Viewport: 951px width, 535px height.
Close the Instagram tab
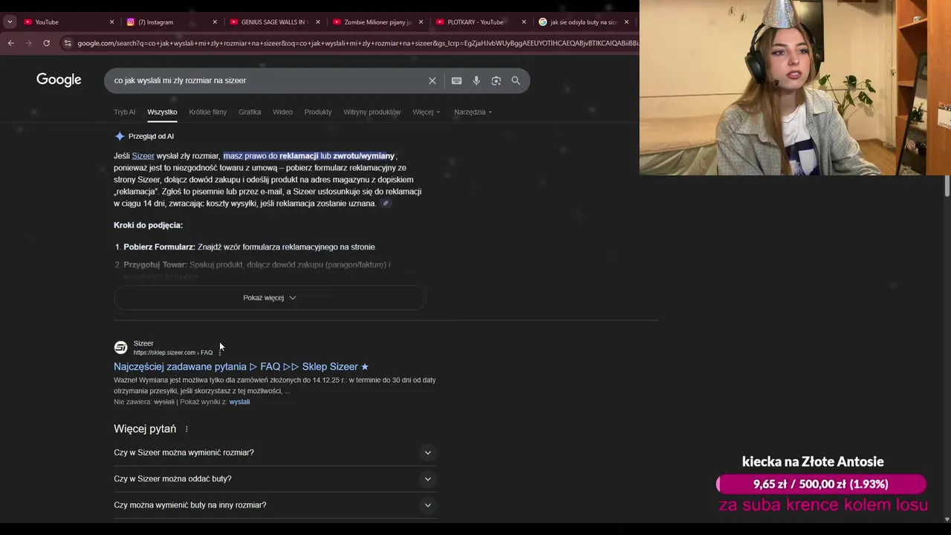point(215,22)
